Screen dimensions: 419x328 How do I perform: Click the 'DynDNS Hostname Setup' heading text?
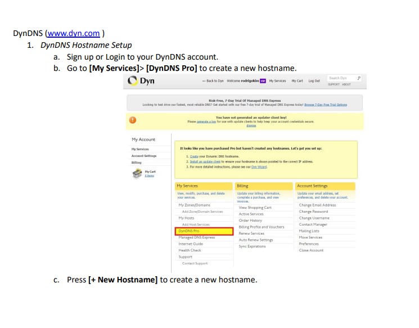pos(86,45)
